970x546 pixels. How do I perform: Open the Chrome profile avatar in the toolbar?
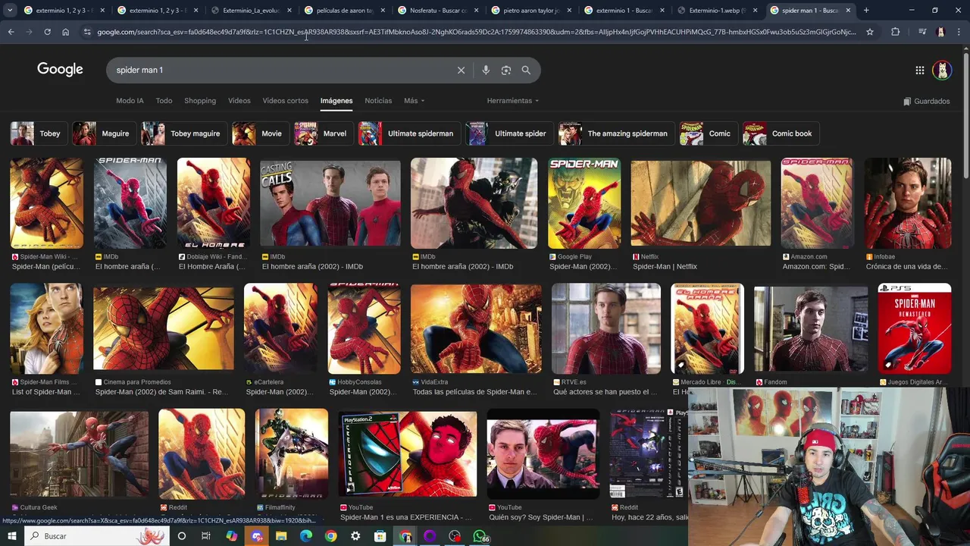(940, 32)
